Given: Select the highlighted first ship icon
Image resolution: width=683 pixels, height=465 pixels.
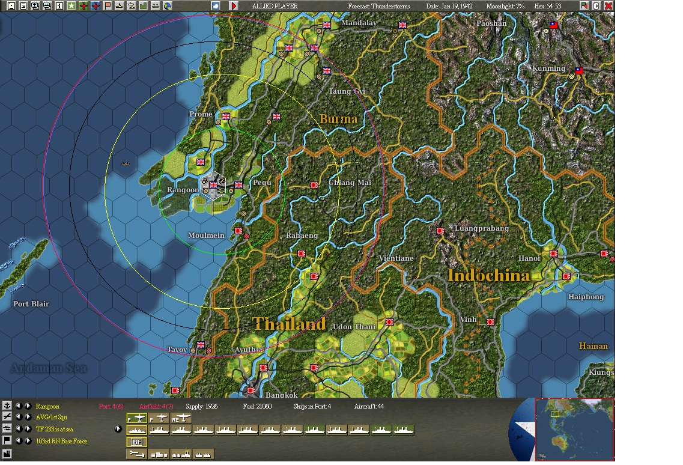Looking at the screenshot, I should click(137, 430).
